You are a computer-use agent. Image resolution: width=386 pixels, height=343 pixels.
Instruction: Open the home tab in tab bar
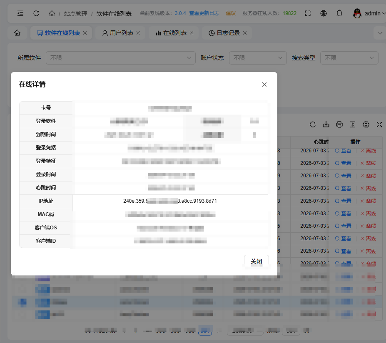coord(17,33)
